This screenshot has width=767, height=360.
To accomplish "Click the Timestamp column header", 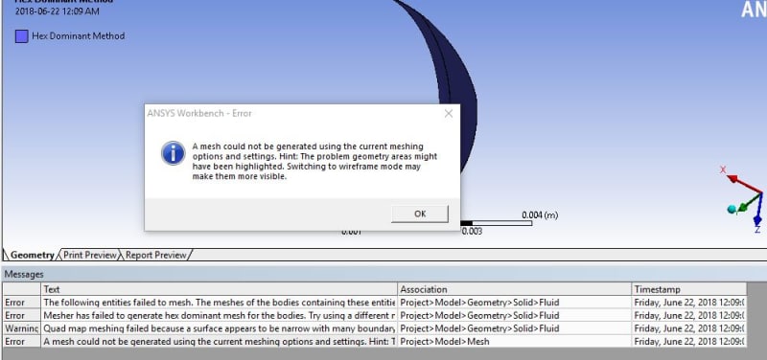I will coord(689,289).
